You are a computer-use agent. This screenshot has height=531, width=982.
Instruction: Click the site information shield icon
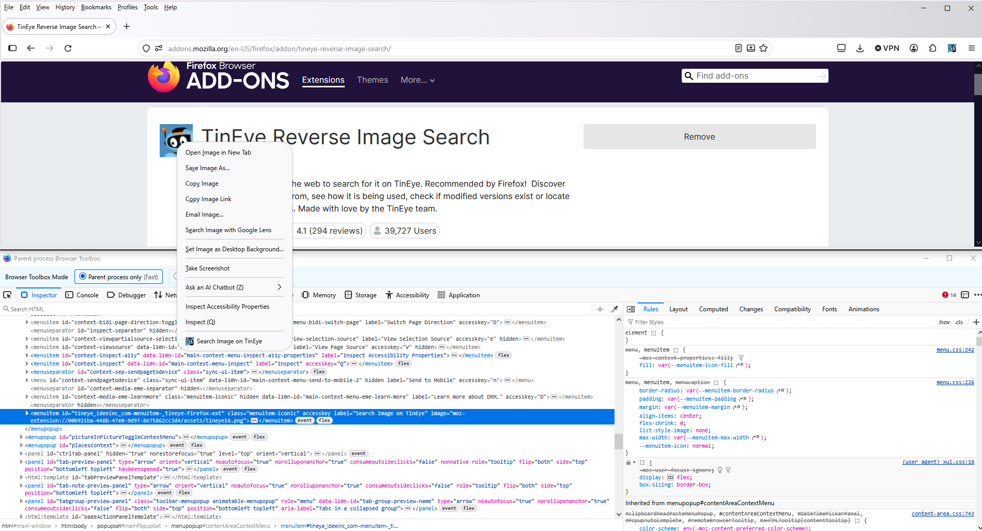(x=146, y=49)
